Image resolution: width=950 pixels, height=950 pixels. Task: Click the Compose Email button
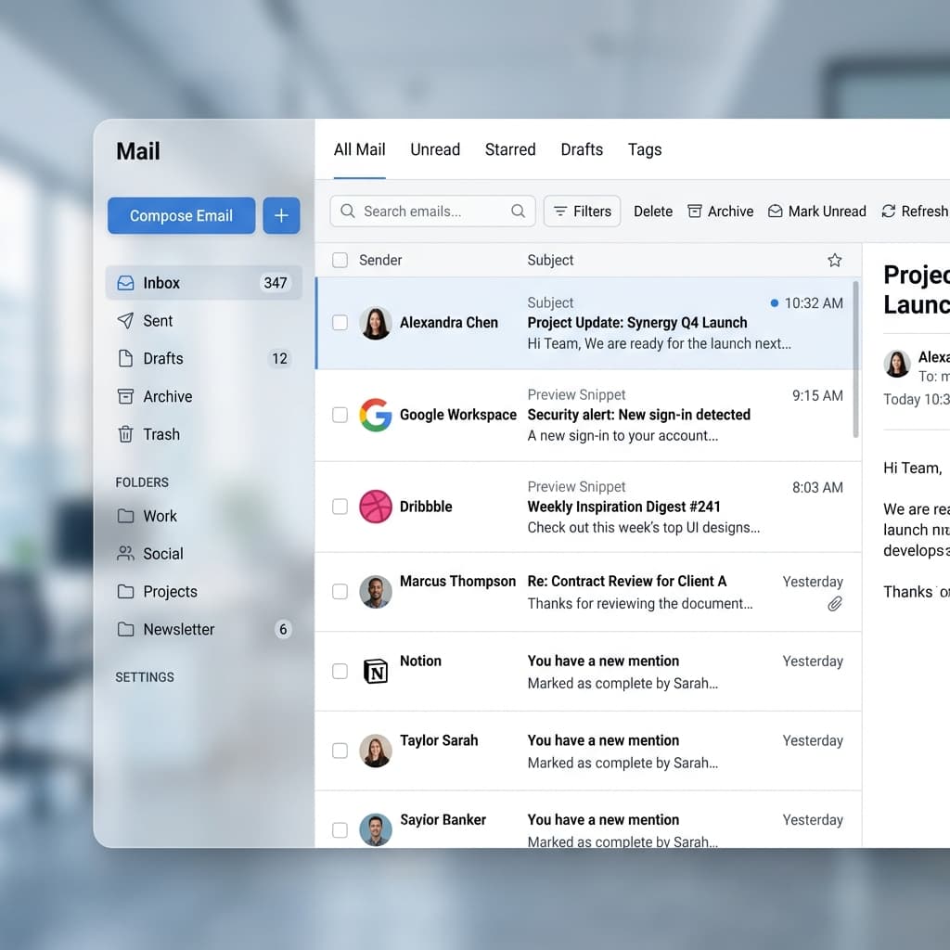(181, 215)
